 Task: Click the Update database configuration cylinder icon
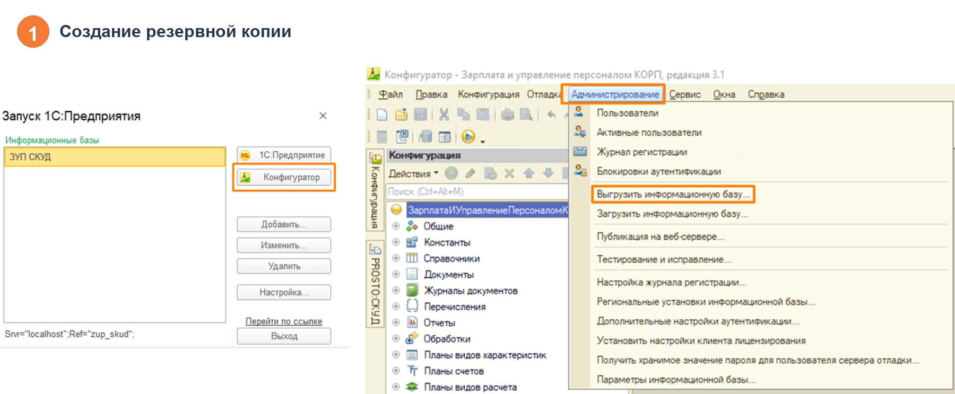pyautogui.click(x=425, y=136)
